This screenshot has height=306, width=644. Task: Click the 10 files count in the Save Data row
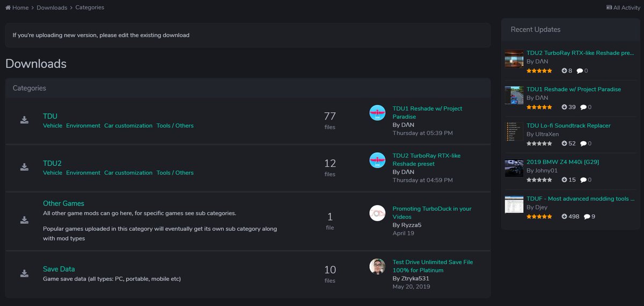coord(330,274)
